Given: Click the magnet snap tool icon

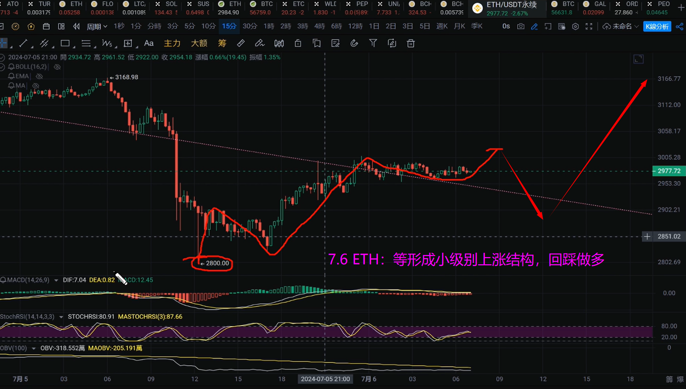Looking at the screenshot, I should [354, 43].
